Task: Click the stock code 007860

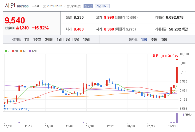Action: (23, 6)
